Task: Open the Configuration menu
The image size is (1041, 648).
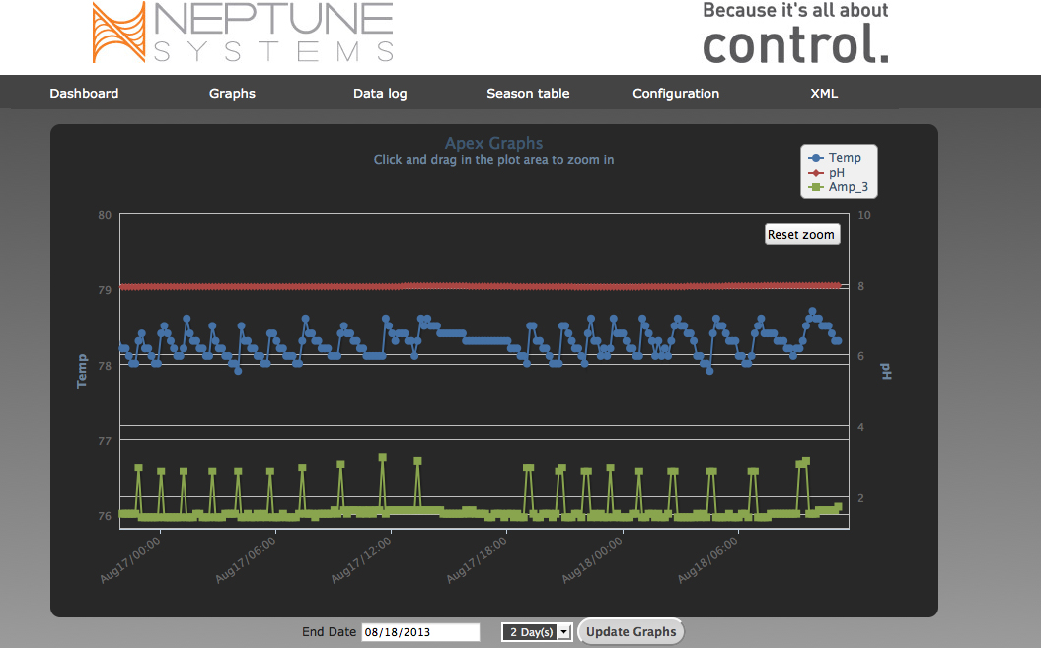Action: tap(676, 94)
